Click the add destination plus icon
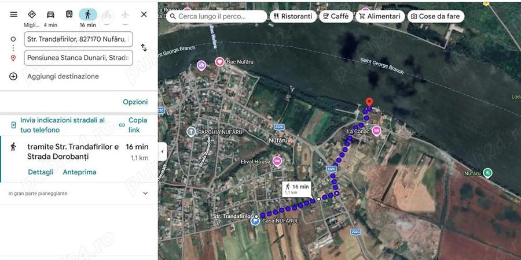Viewport: 521px width, 260px height. coord(13,76)
